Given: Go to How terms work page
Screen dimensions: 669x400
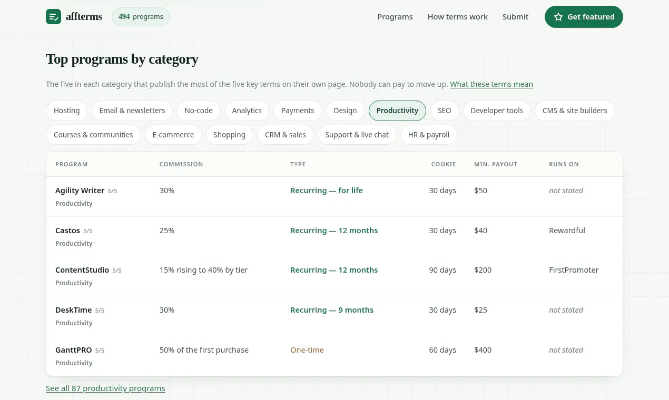Looking at the screenshot, I should pos(458,17).
